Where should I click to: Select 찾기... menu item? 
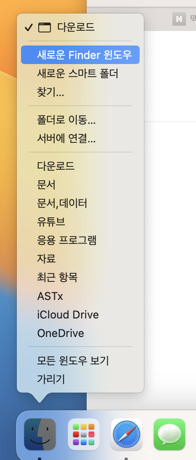click(x=80, y=92)
